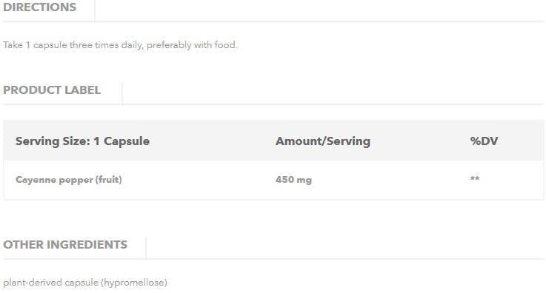Click the double asterisk under %DV
The width and height of the screenshot is (546, 293).
[475, 178]
